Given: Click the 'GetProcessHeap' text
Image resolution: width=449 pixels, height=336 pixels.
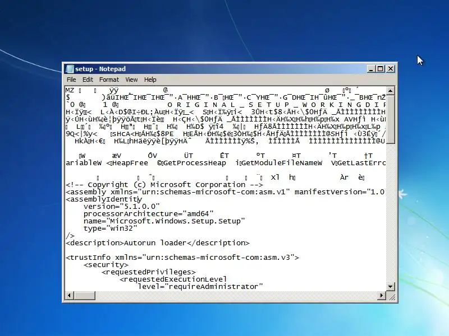Looking at the screenshot, I should pyautogui.click(x=194, y=163).
